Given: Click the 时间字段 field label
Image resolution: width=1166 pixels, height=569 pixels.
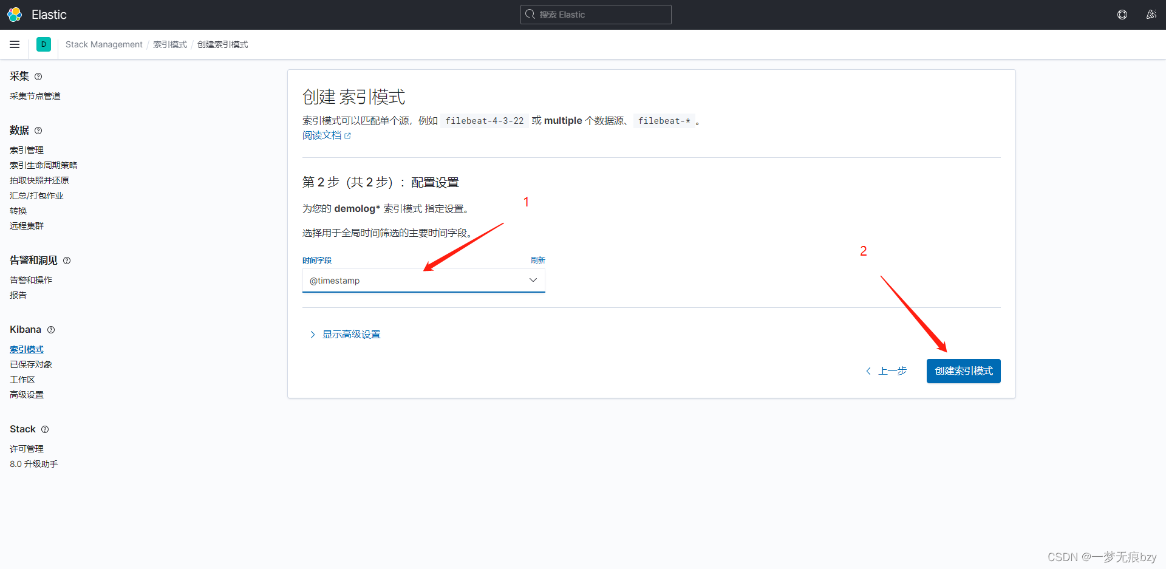Looking at the screenshot, I should [317, 260].
